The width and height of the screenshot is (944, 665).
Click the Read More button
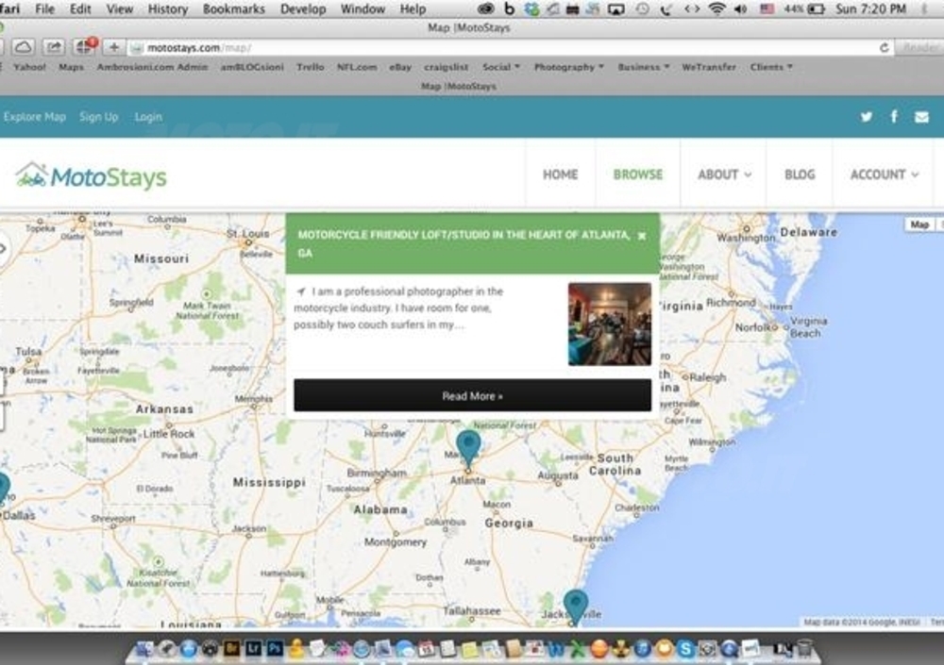pyautogui.click(x=472, y=396)
